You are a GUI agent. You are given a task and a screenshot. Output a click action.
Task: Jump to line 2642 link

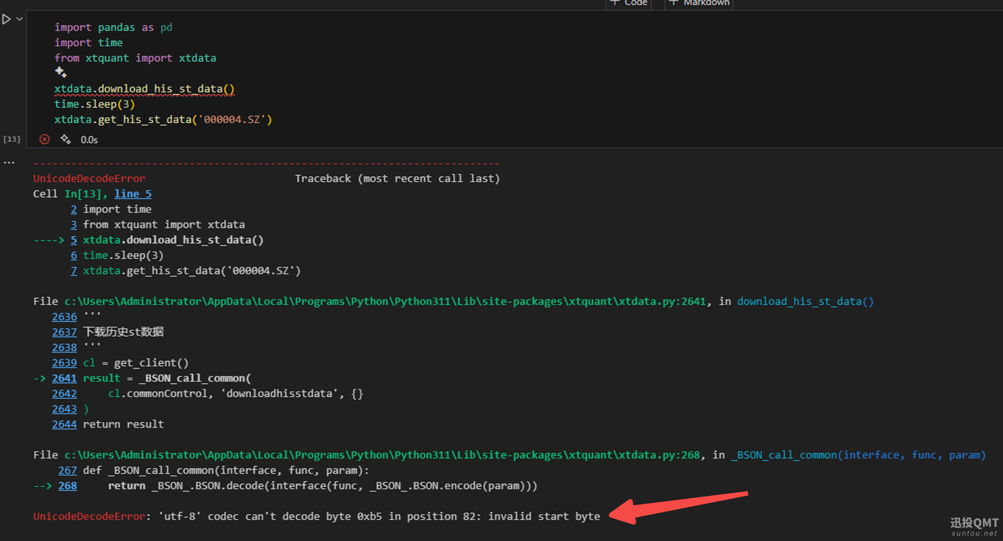(64, 394)
